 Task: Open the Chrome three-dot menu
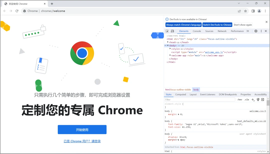(x=265, y=11)
